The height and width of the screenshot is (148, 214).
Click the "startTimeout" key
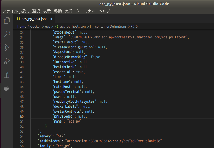[65, 42]
